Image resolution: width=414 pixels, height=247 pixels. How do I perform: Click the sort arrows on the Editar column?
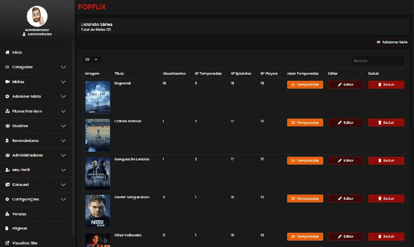(362, 73)
